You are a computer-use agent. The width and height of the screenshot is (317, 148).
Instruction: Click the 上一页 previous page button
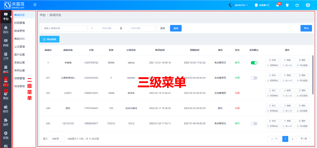click(274, 139)
